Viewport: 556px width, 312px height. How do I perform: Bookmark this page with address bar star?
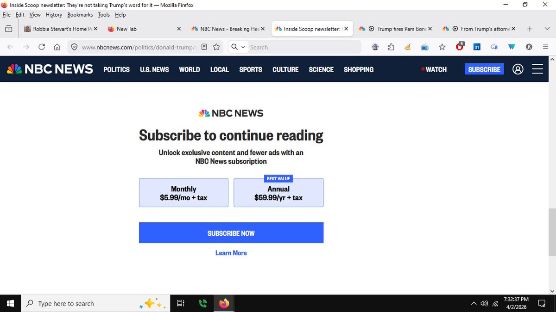tap(216, 47)
